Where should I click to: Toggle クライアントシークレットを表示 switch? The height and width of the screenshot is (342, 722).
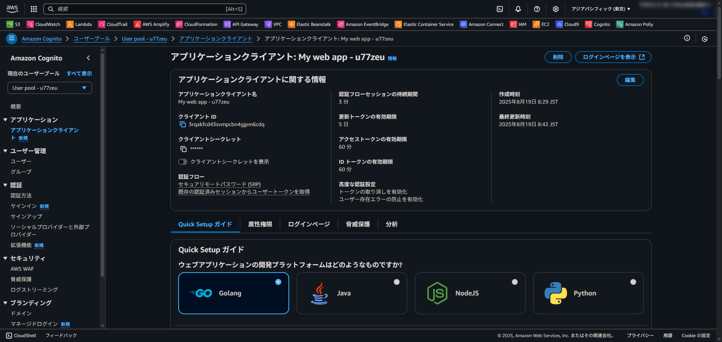[x=183, y=162]
